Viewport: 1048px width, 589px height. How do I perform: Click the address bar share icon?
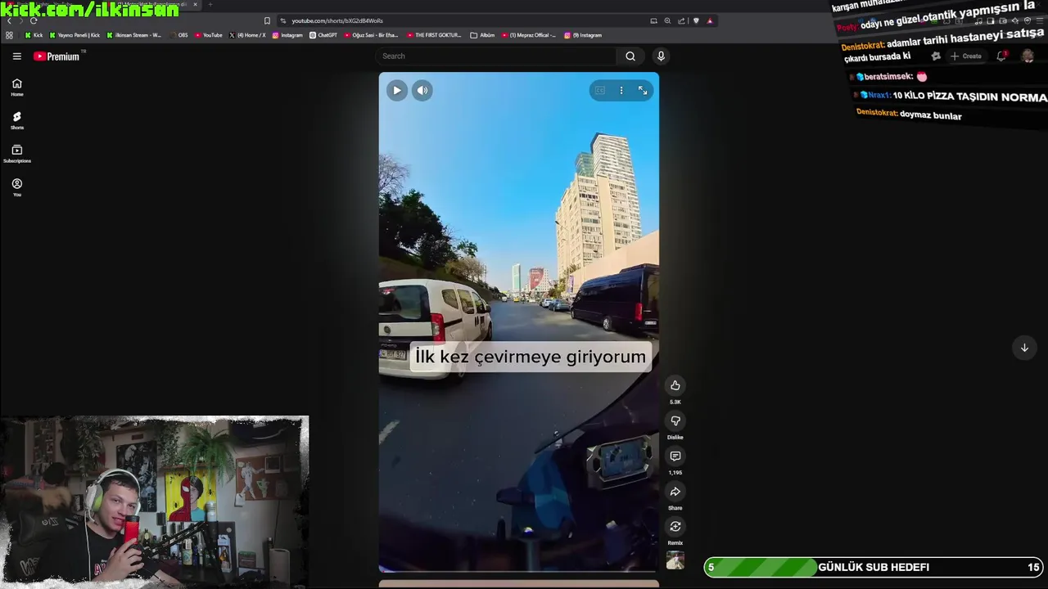click(681, 20)
